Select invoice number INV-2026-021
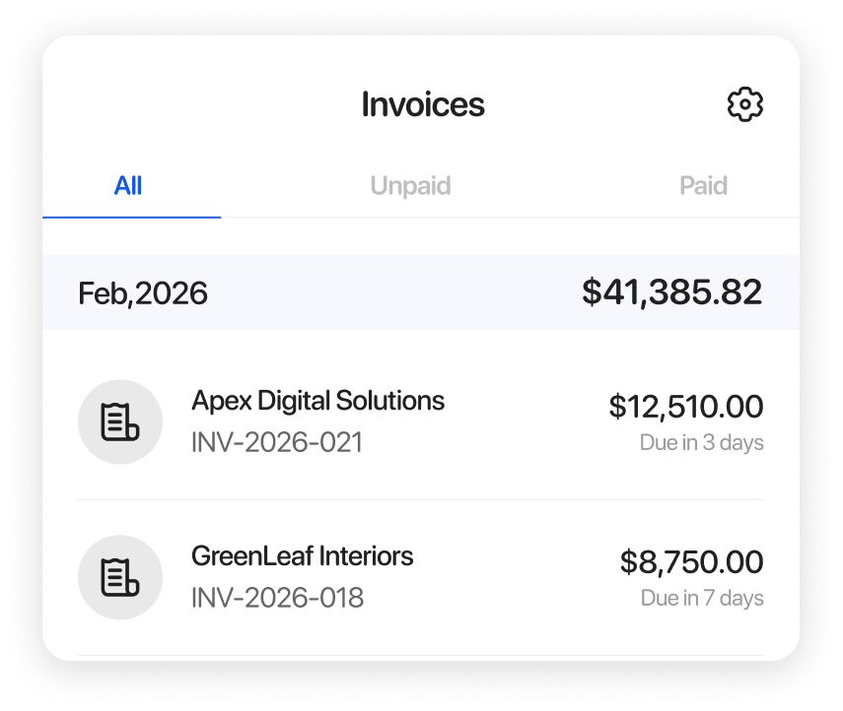The image size is (843, 711). click(277, 442)
